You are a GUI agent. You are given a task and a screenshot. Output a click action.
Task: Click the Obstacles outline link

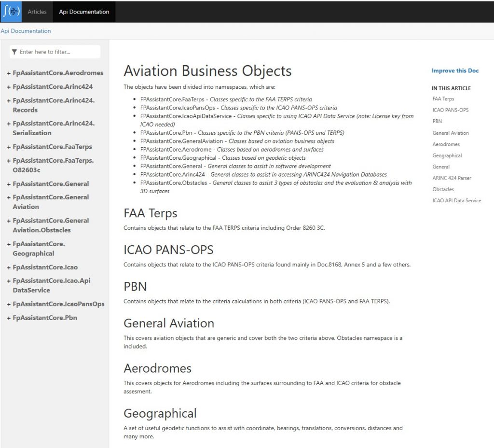443,189
